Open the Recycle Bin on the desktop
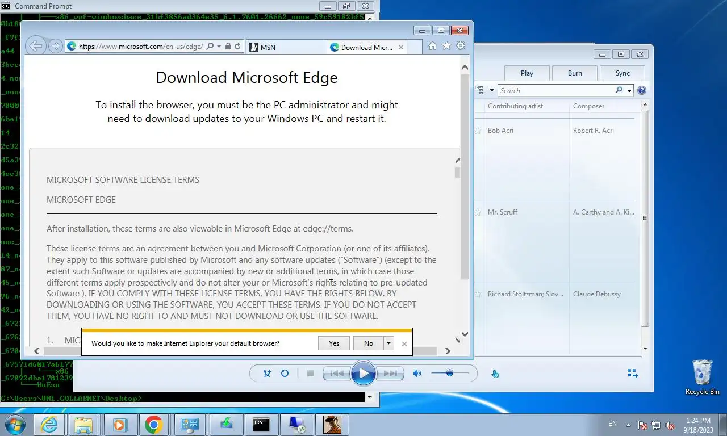Screen dimensions: 727x436 pyautogui.click(x=702, y=377)
